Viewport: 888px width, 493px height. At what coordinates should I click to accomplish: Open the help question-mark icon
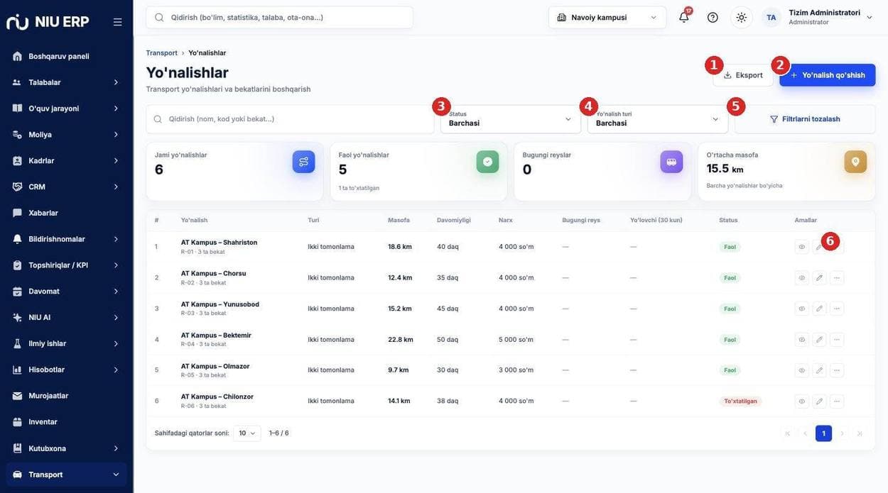click(x=713, y=17)
